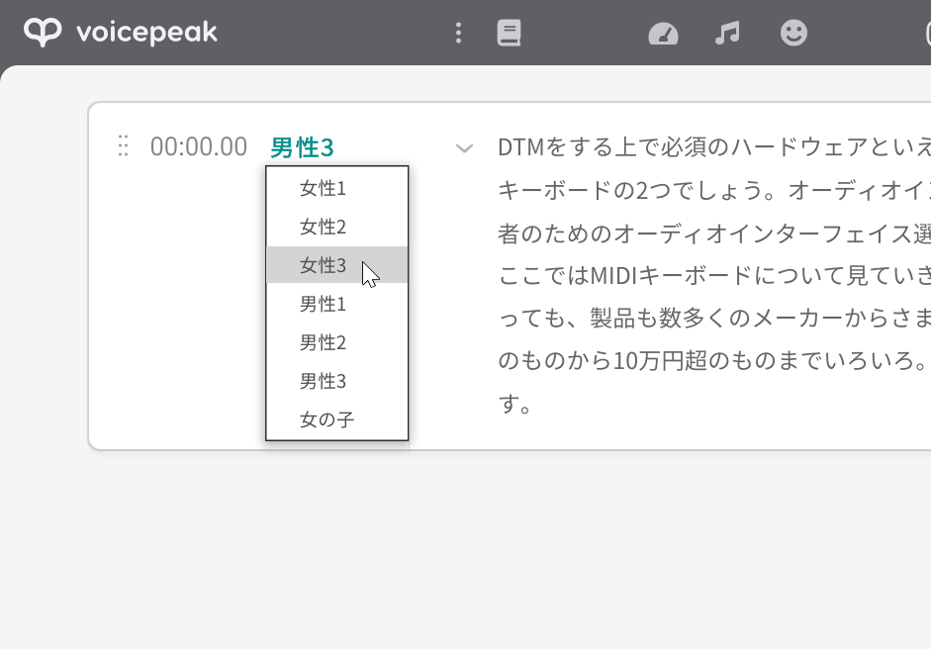Viewport: 931px width, 649px height.
Task: Click the line starting ここではMIDIキーボード
Action: pos(714,275)
